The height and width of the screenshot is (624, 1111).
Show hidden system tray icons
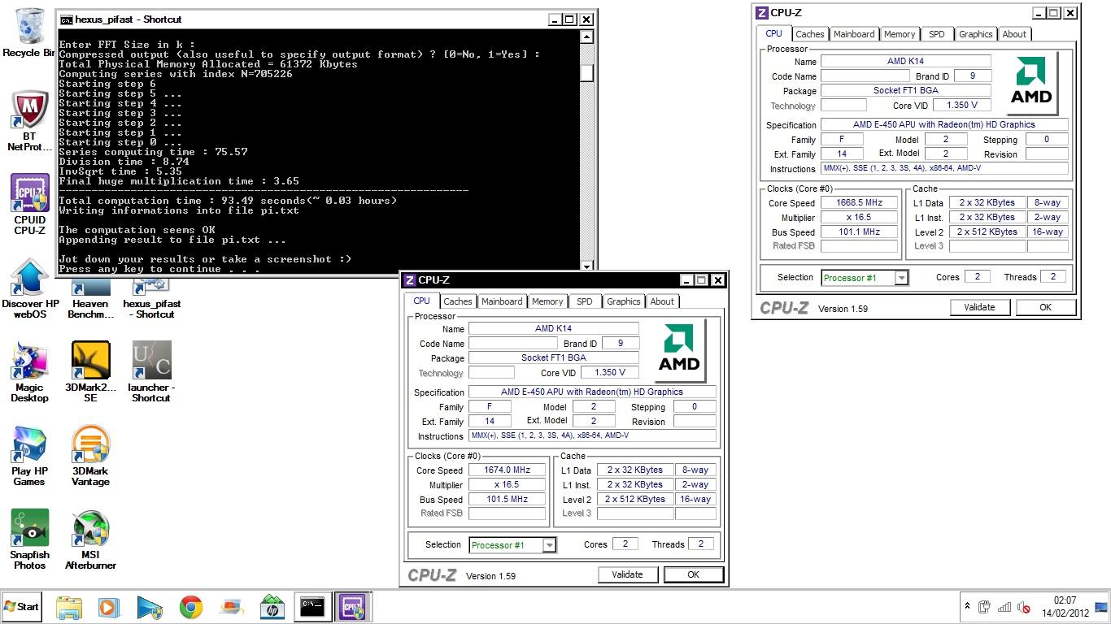[x=967, y=607]
